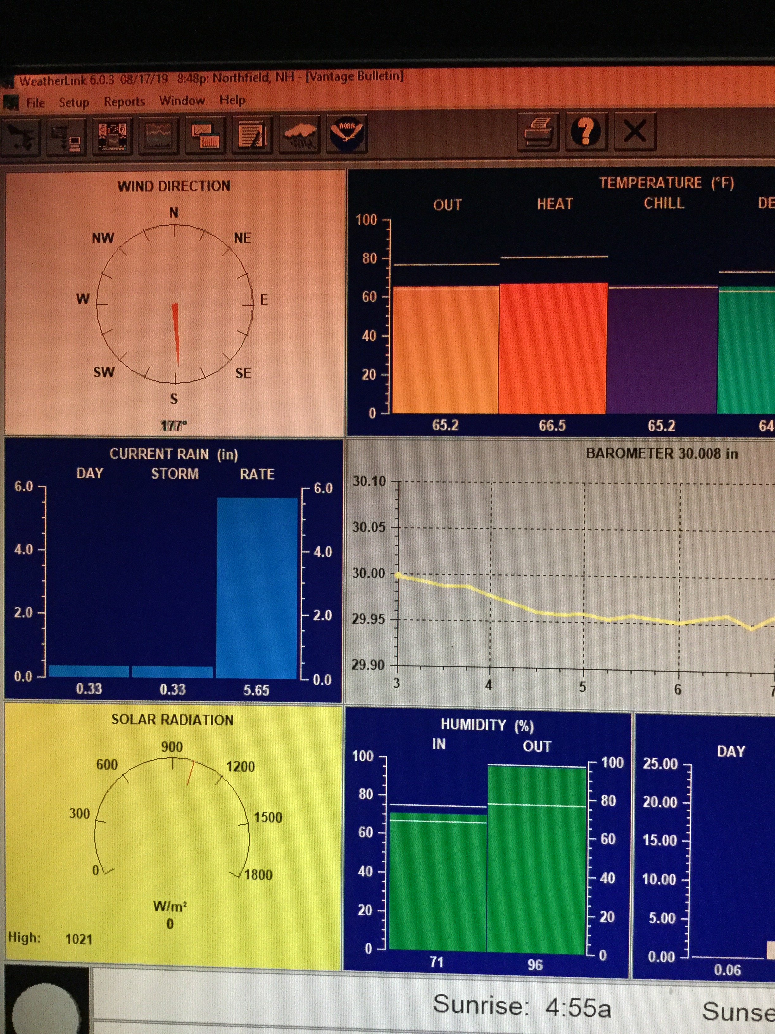Click the 0.06 value in the right-hand DAY panel
The image size is (775, 1034).
click(x=727, y=970)
